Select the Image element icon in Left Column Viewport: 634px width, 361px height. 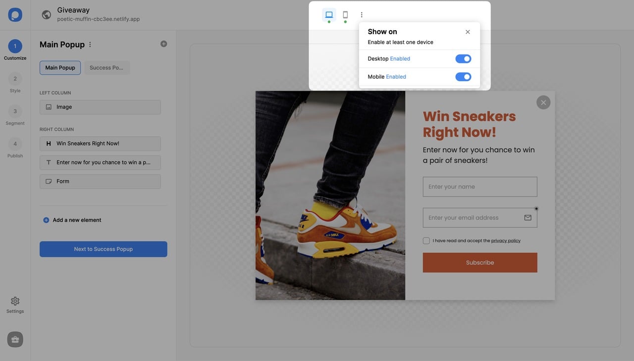[x=48, y=107]
